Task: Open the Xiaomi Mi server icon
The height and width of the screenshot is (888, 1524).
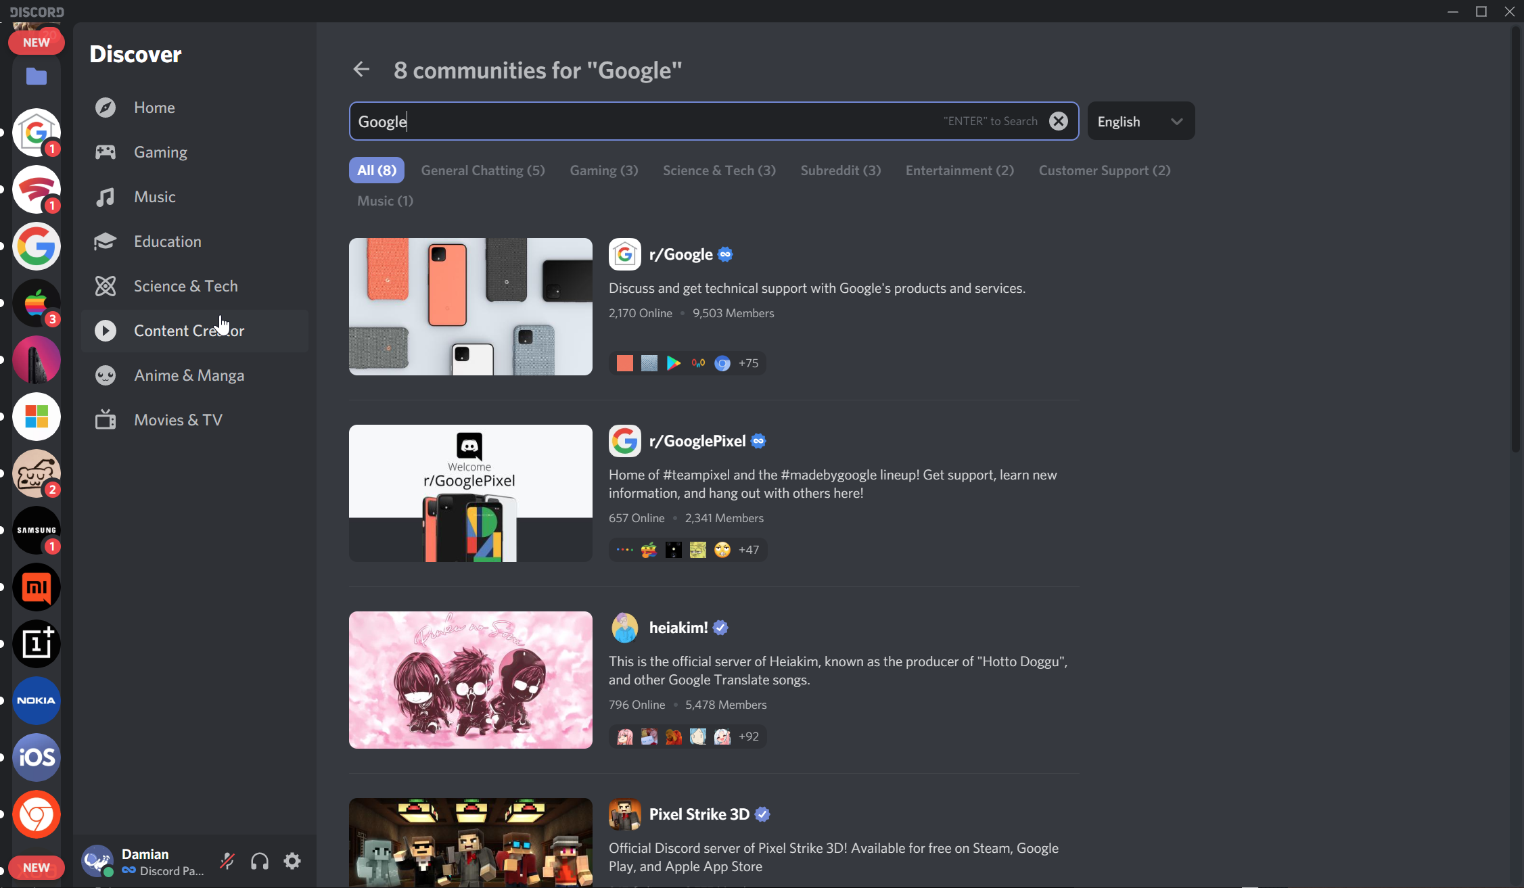Action: [37, 587]
